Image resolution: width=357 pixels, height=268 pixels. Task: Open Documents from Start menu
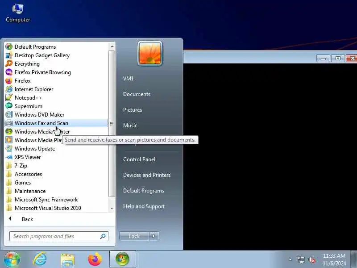[137, 94]
